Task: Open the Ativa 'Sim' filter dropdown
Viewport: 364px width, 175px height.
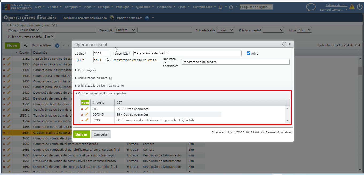Action: 304,30
